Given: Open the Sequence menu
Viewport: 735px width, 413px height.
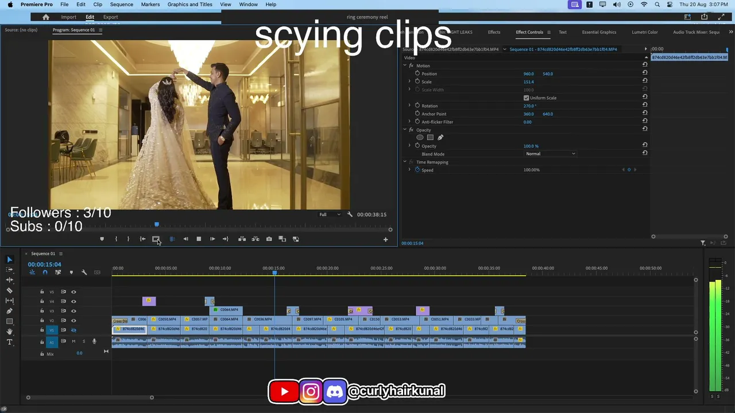Looking at the screenshot, I should pos(121,5).
